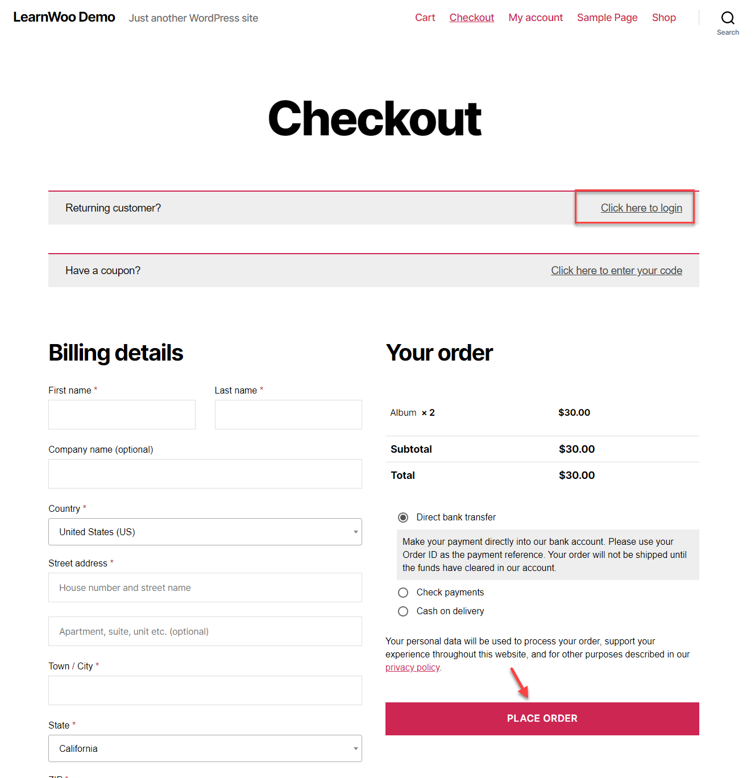Navigate to the Shop page
This screenshot has height=778, width=755.
(x=663, y=18)
